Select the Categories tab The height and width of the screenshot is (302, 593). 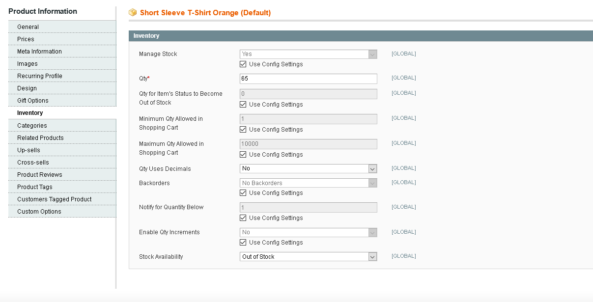pyautogui.click(x=32, y=126)
